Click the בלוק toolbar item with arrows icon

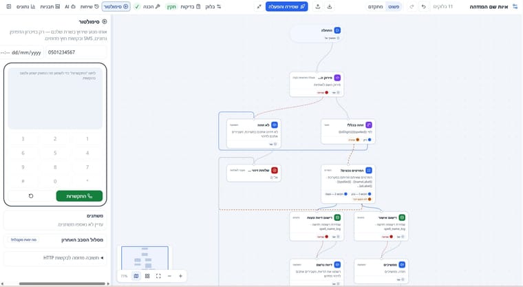point(213,6)
